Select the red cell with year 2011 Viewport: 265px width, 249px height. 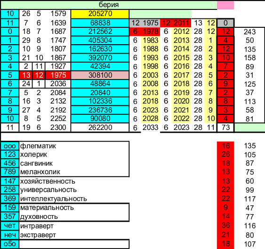[176, 23]
